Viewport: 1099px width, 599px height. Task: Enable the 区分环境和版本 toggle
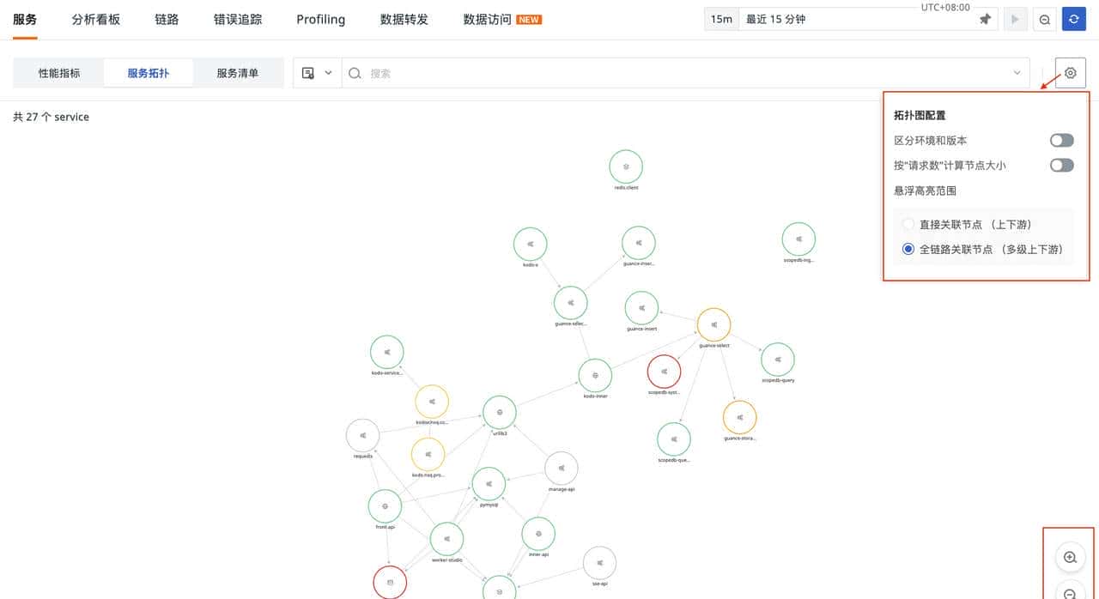point(1061,140)
